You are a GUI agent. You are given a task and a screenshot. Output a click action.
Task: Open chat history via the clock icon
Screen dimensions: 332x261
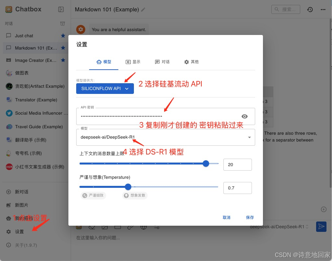tap(310, 9)
